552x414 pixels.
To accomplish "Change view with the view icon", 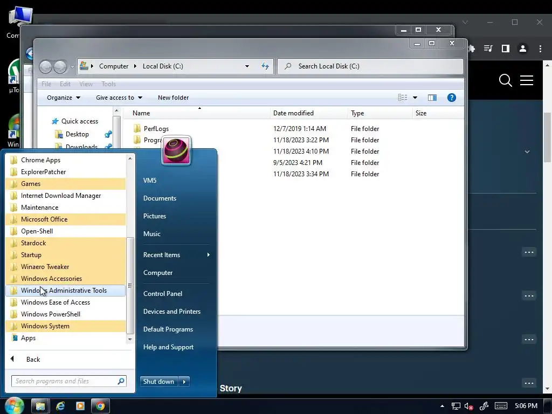I will 402,98.
